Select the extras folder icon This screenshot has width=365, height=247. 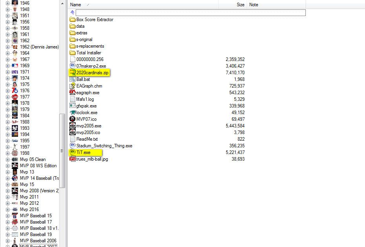tap(73, 33)
